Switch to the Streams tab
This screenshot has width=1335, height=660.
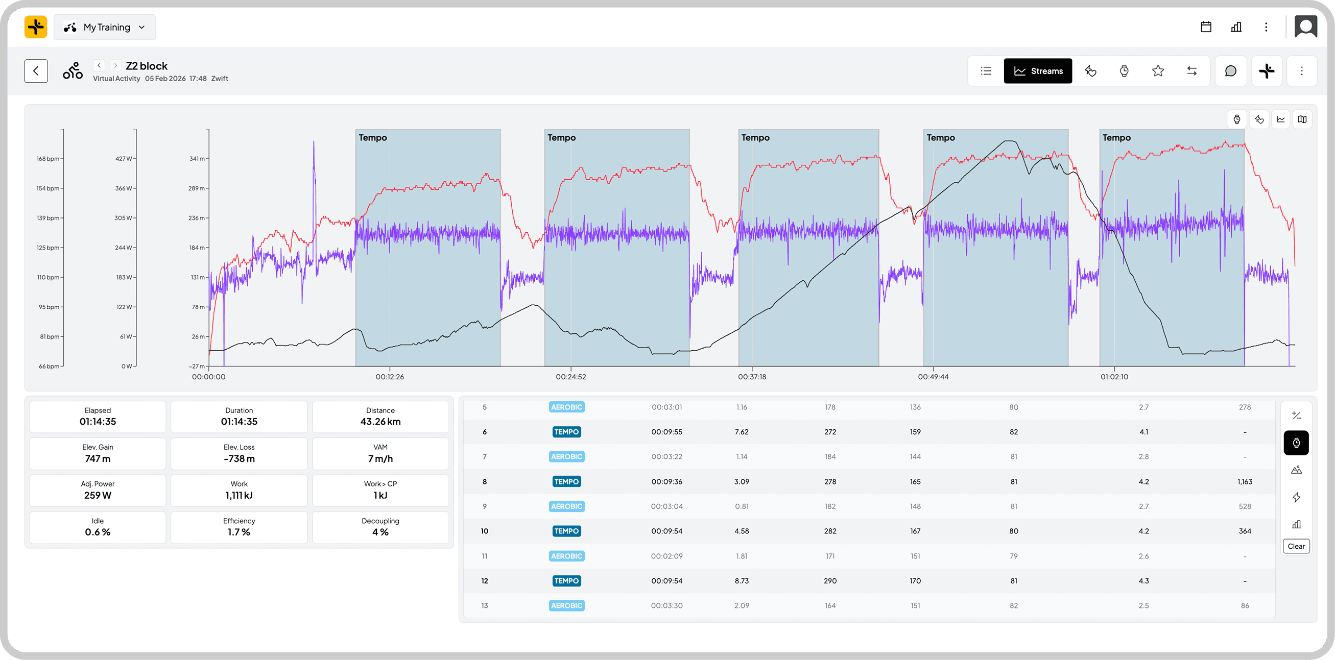(1038, 71)
